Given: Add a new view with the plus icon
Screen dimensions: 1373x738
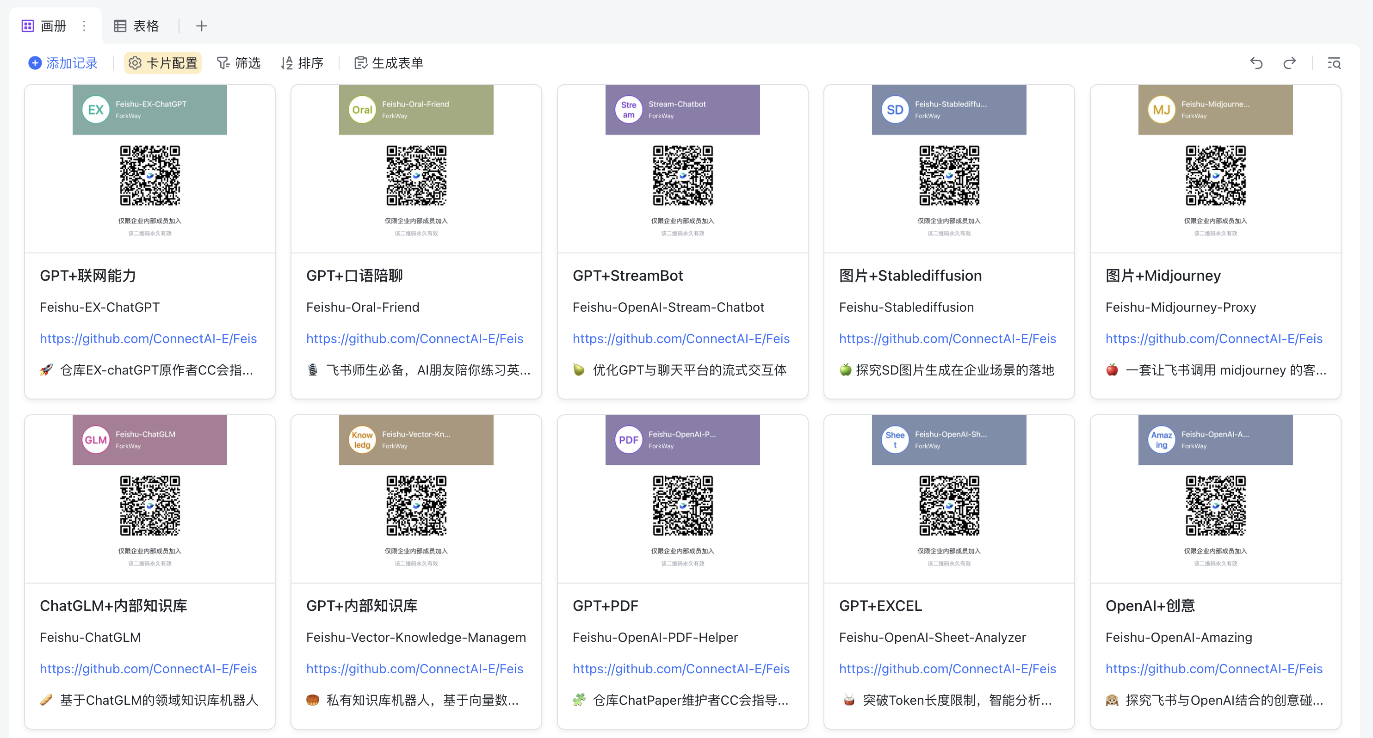Looking at the screenshot, I should [x=202, y=25].
